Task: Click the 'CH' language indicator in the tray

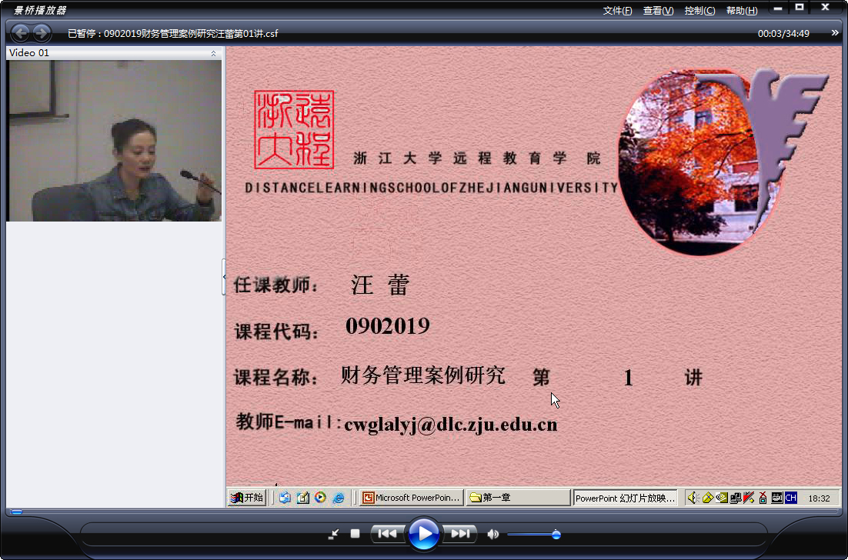Action: pos(791,498)
